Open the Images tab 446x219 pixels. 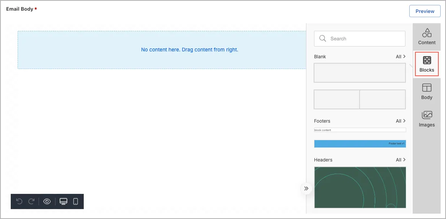(x=426, y=119)
